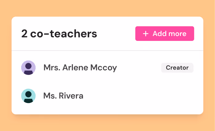Click the "2 co-teachers" heading
Viewport: 215px width, 131px height.
pos(59,34)
